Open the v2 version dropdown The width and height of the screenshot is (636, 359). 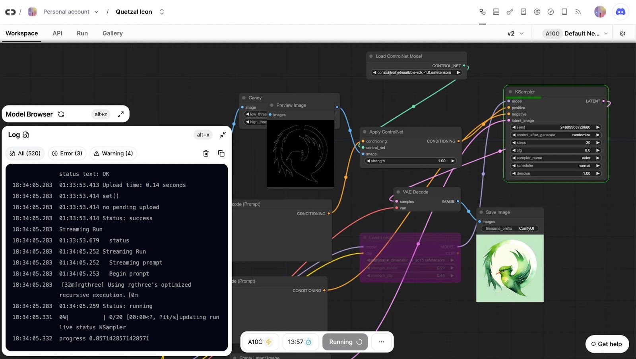pyautogui.click(x=516, y=34)
